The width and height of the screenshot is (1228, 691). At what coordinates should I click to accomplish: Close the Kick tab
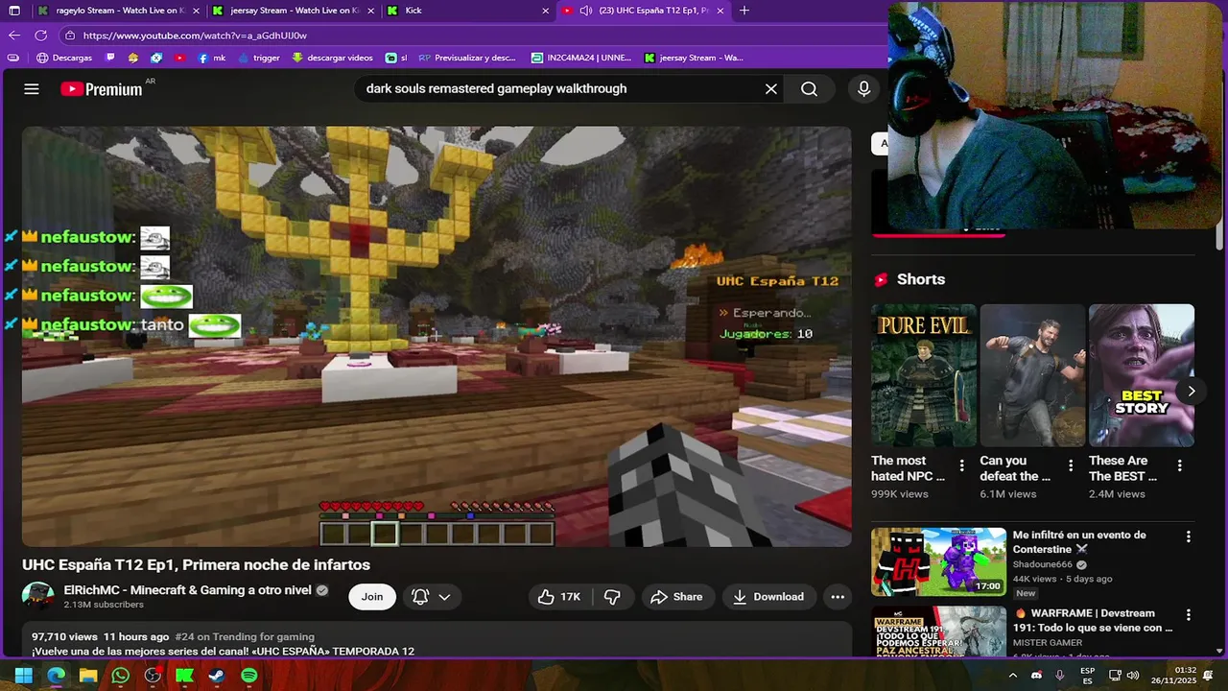tap(546, 11)
